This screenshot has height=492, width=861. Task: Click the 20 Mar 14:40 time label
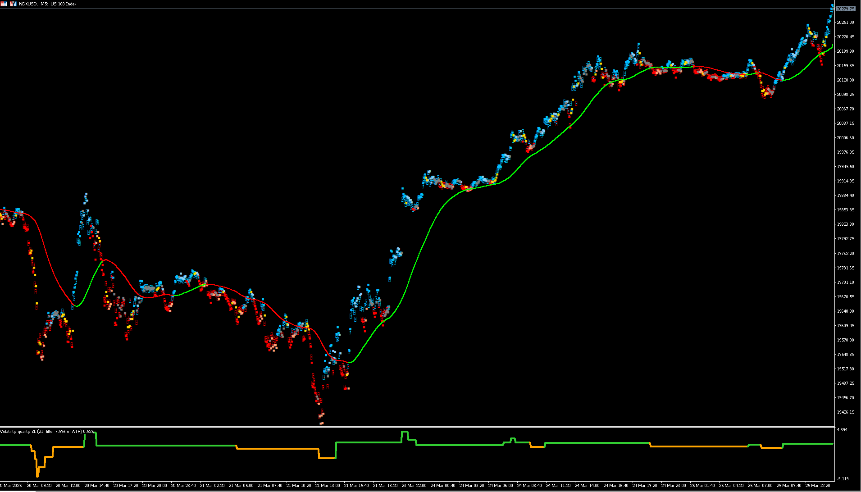pos(97,486)
